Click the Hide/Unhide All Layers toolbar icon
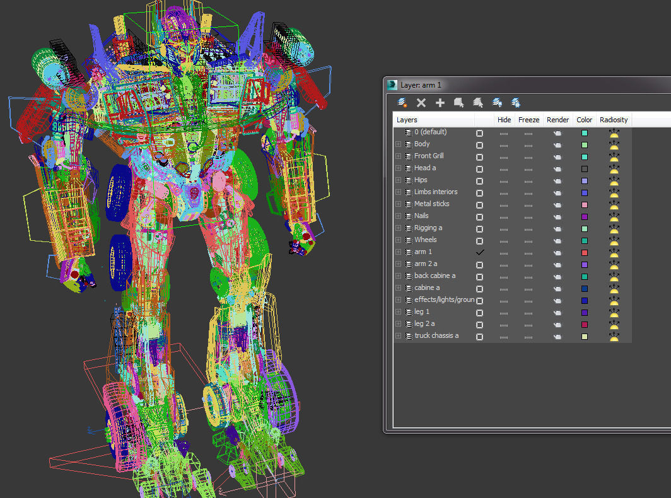 (497, 103)
